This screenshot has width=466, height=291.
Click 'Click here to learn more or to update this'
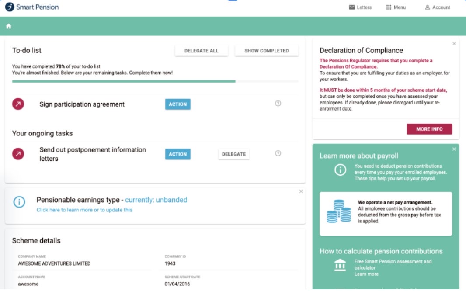tap(84, 210)
